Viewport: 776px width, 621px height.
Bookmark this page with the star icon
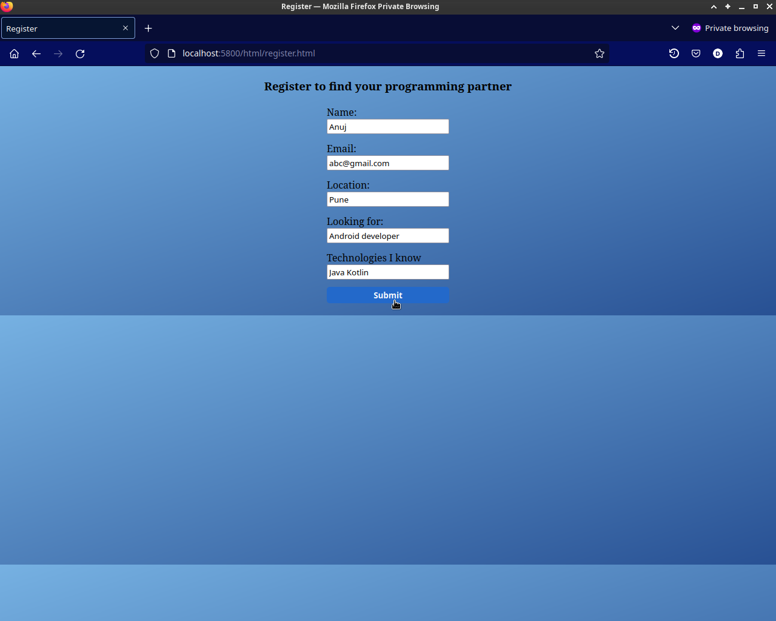pos(600,53)
